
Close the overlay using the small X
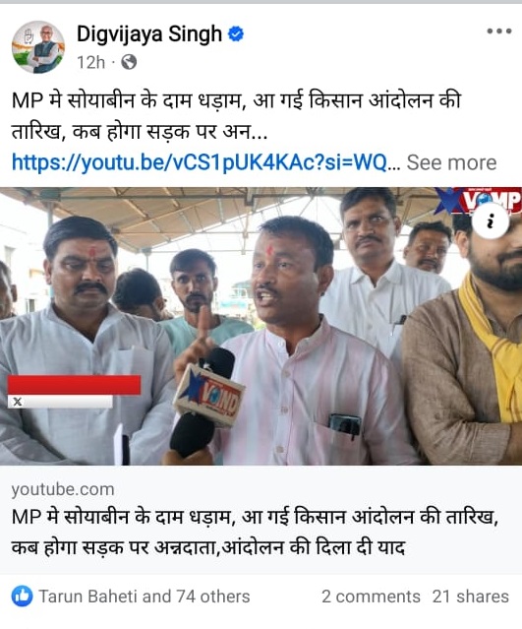pyautogui.click(x=18, y=402)
